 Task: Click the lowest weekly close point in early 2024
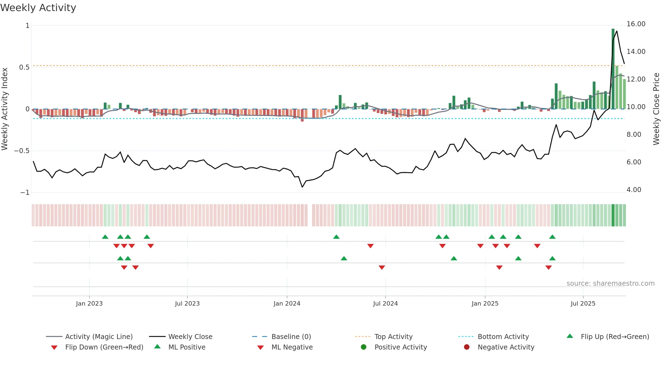(x=302, y=187)
